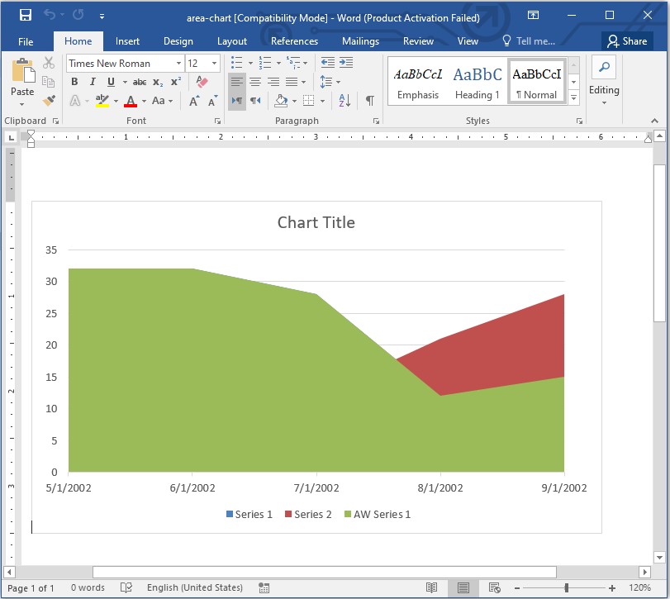670x599 pixels.
Task: Click the Format Painter icon
Action: tap(48, 100)
